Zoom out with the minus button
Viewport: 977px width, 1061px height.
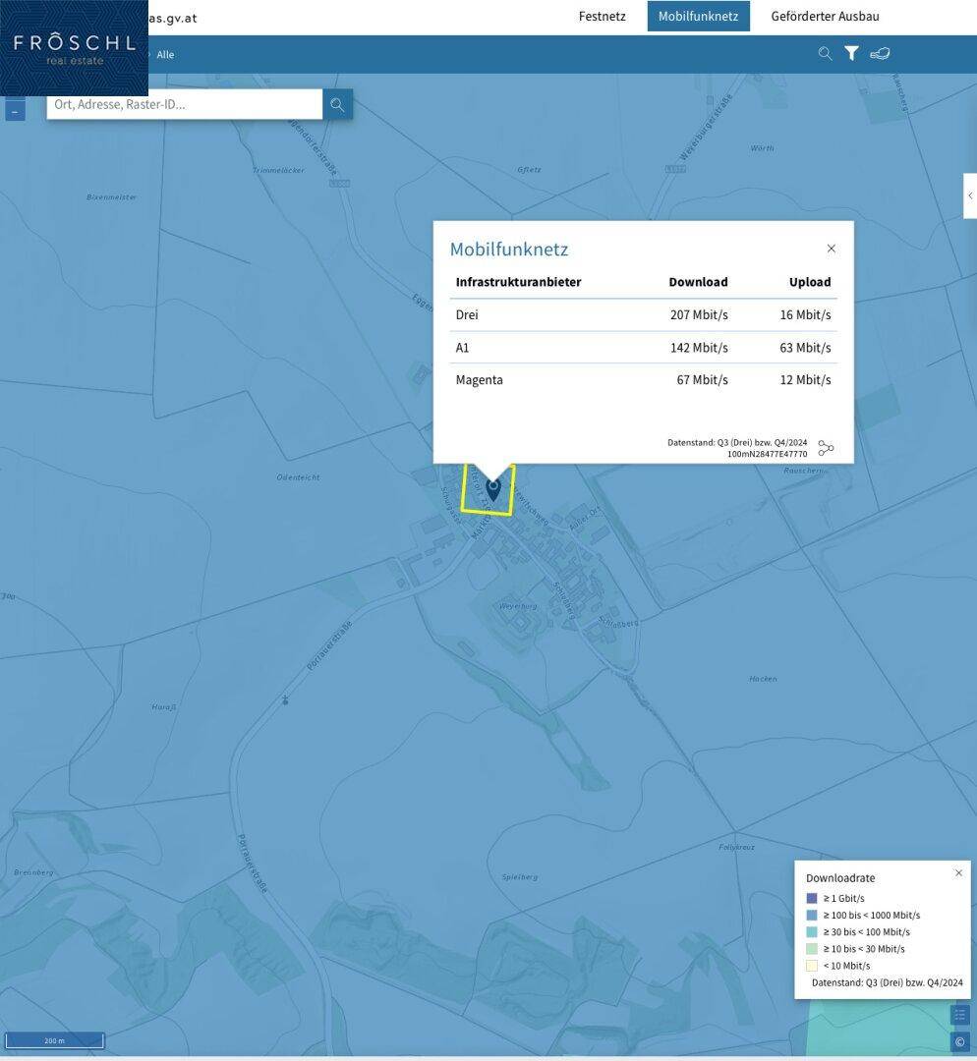pyautogui.click(x=15, y=112)
